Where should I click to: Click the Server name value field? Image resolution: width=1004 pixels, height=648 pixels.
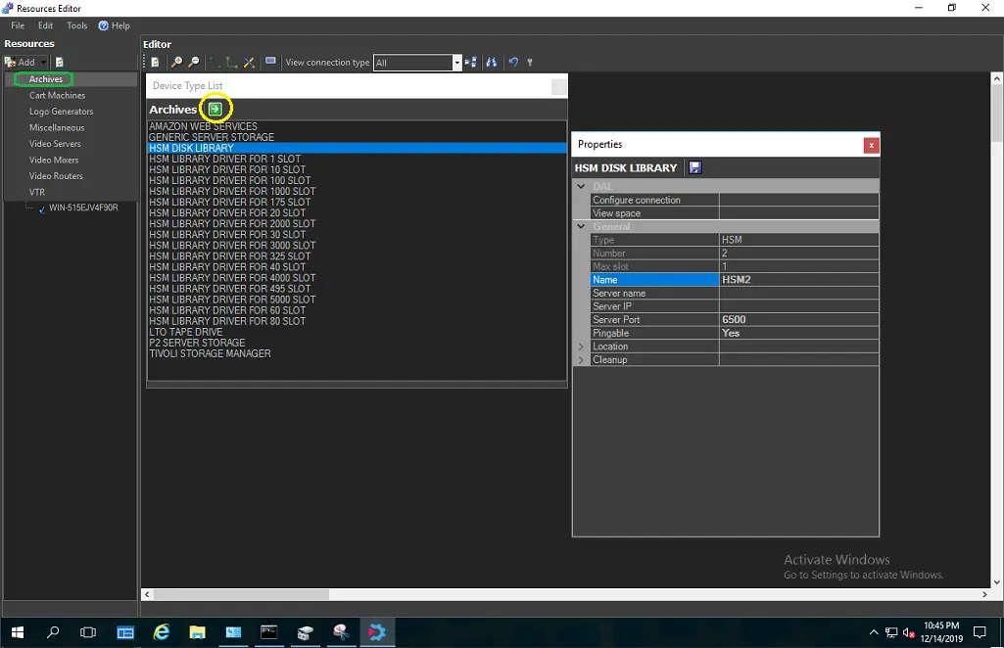pyautogui.click(x=797, y=294)
